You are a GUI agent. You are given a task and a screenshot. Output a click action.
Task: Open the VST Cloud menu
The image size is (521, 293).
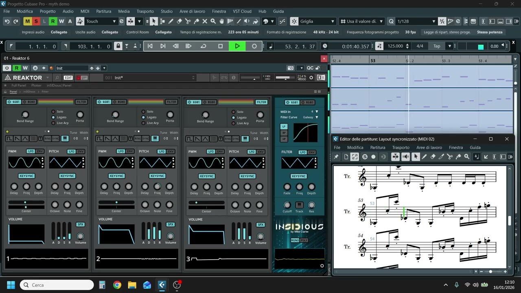(242, 11)
